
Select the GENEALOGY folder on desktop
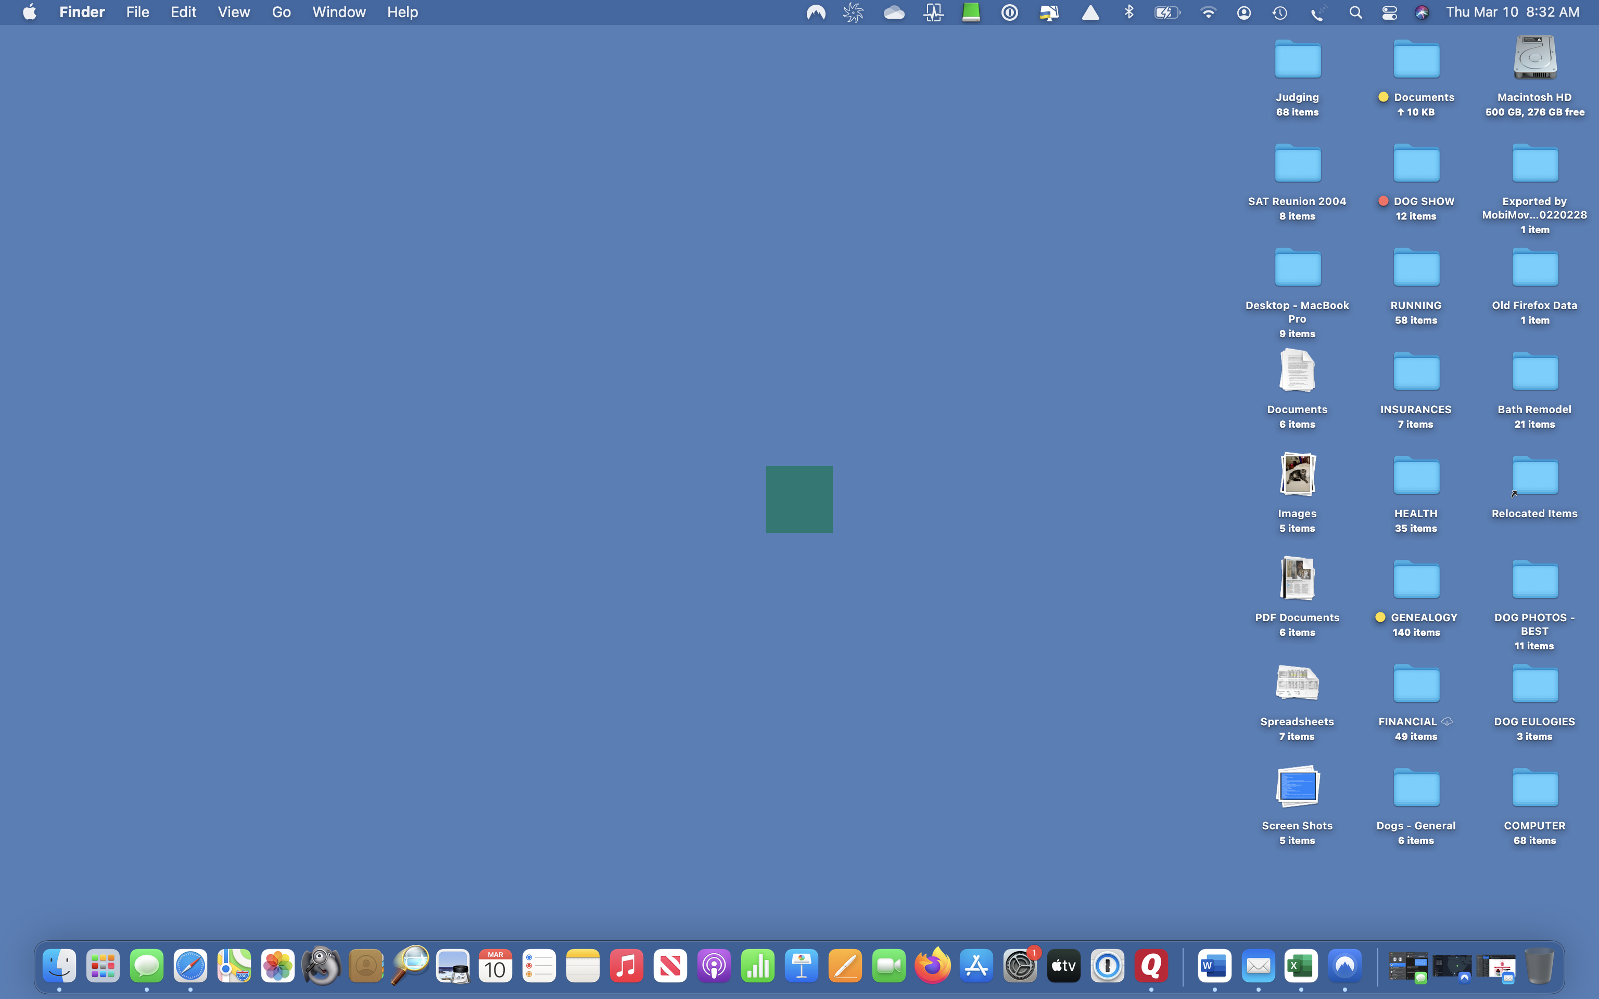(x=1416, y=581)
